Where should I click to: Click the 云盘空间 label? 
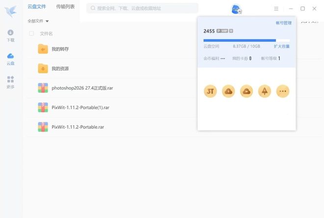(212, 46)
